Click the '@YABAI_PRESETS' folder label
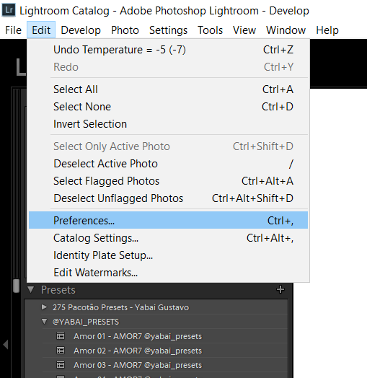Viewport: 367px width, 378px height. (86, 322)
